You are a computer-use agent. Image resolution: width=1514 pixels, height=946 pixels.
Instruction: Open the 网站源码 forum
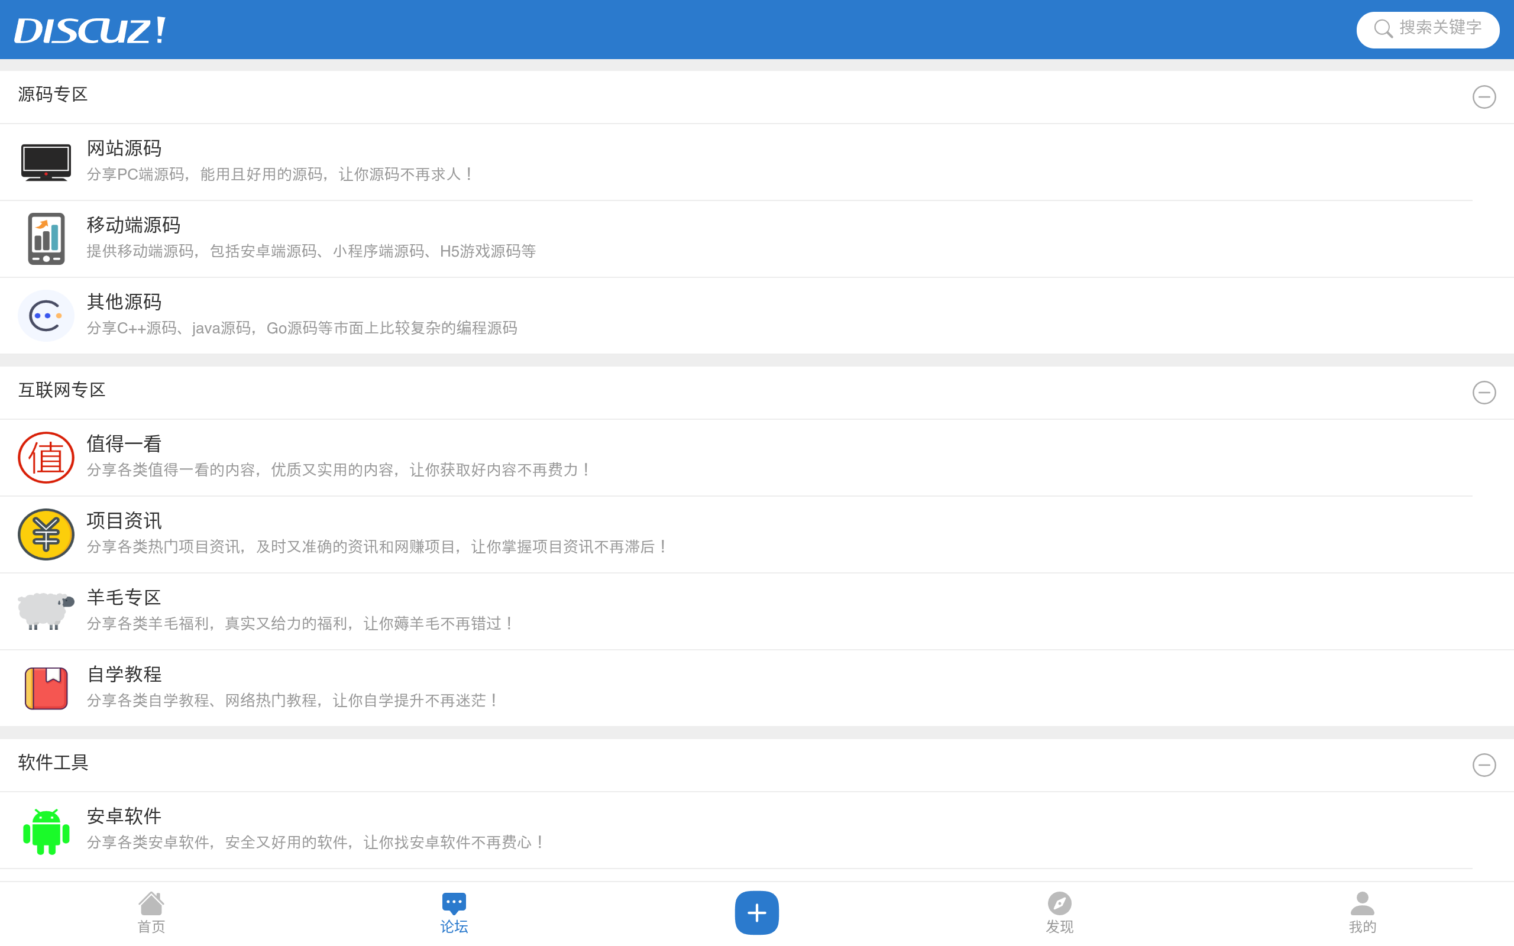757,162
